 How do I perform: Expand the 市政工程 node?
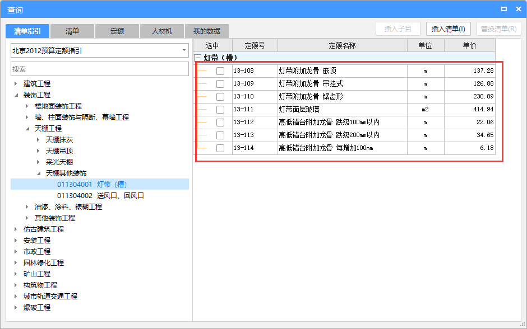(16, 252)
